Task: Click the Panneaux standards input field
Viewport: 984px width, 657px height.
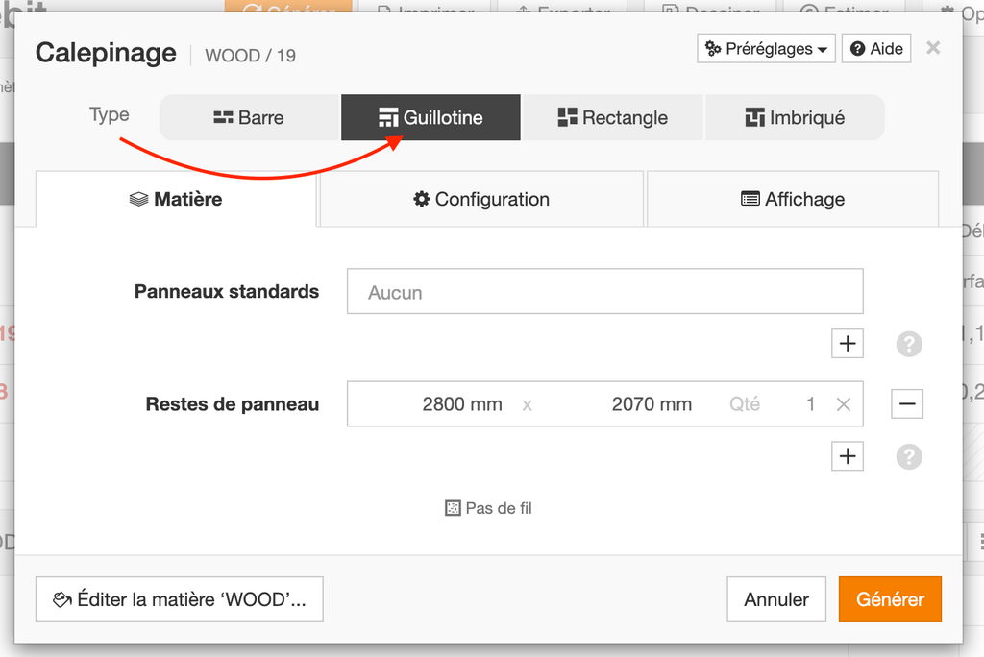Action: click(x=604, y=292)
